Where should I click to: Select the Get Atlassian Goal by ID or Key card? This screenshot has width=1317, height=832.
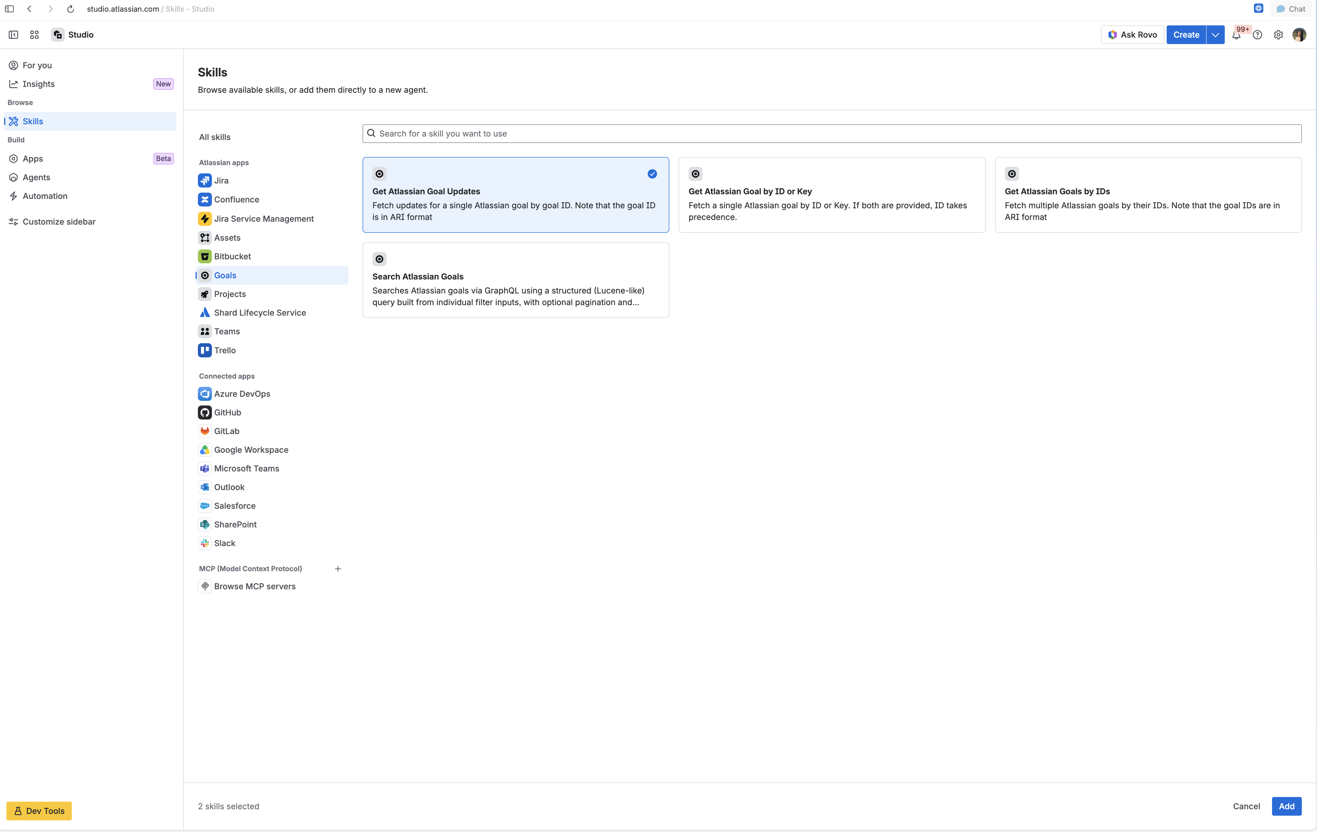(831, 195)
